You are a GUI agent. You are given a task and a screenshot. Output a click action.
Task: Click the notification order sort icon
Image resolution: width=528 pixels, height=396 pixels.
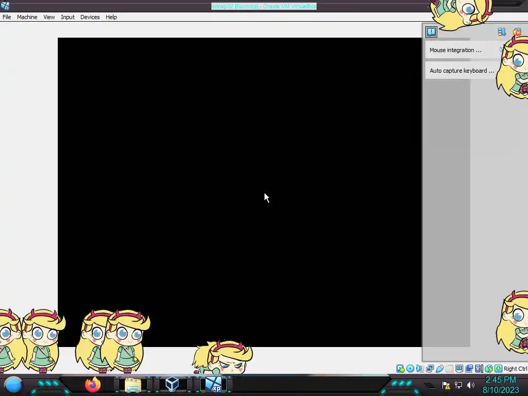pos(502,31)
